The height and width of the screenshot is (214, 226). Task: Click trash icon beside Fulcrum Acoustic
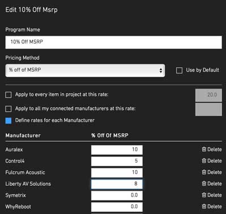(204, 172)
